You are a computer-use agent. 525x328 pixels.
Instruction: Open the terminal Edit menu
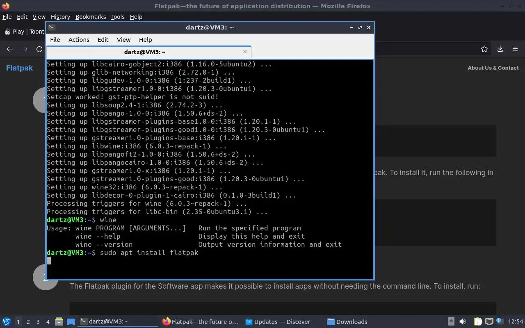click(103, 39)
